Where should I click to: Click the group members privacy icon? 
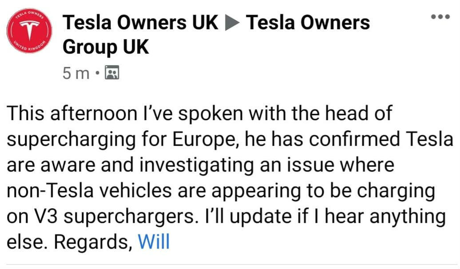coord(112,73)
